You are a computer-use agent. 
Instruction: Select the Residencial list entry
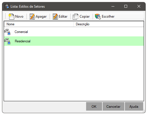pos(74,41)
